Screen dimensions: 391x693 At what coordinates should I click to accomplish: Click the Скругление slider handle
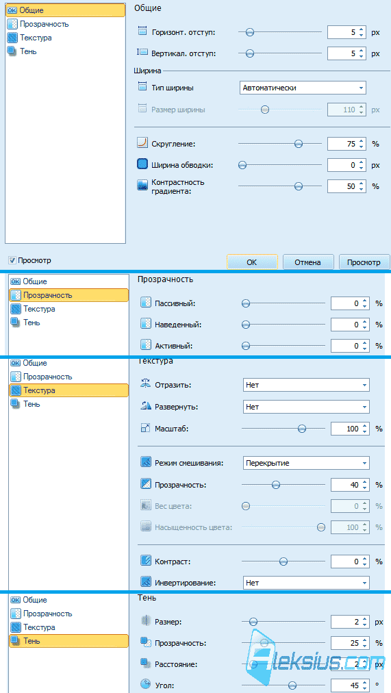299,144
